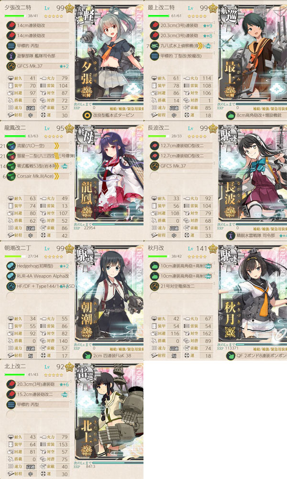Click the QF 2ポンド8連装ポンポン砲 slot icon

tap(231, 355)
